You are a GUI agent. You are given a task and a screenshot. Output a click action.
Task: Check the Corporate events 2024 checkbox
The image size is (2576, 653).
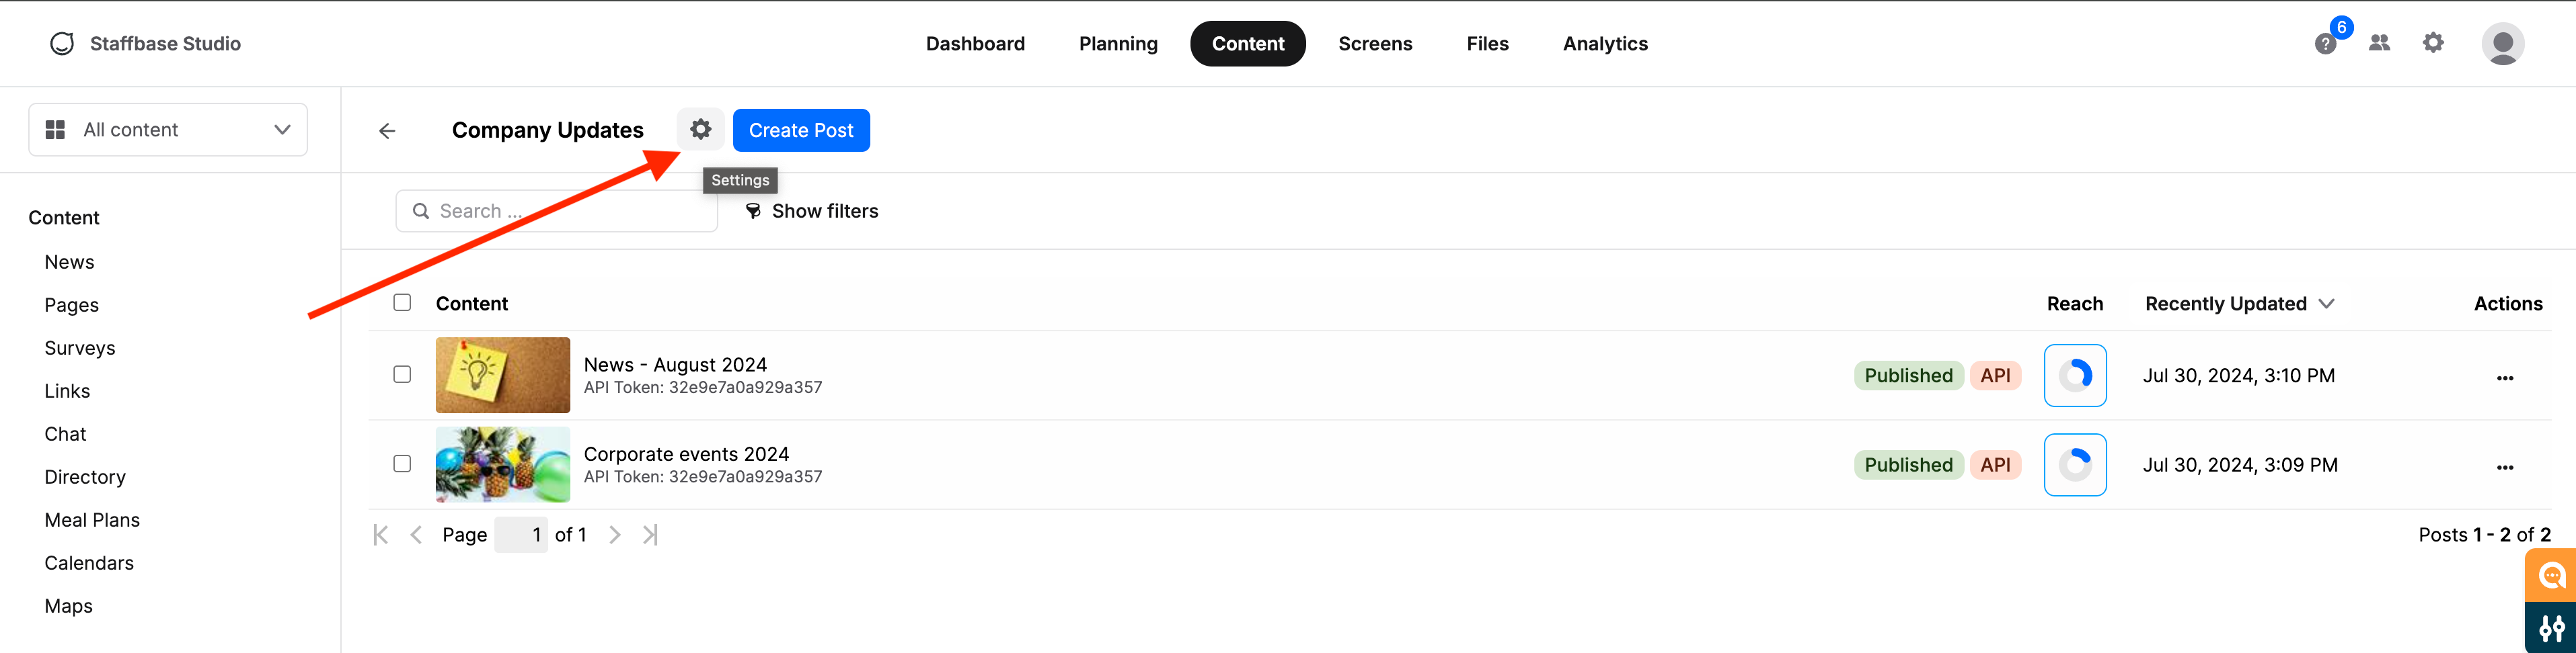[402, 464]
